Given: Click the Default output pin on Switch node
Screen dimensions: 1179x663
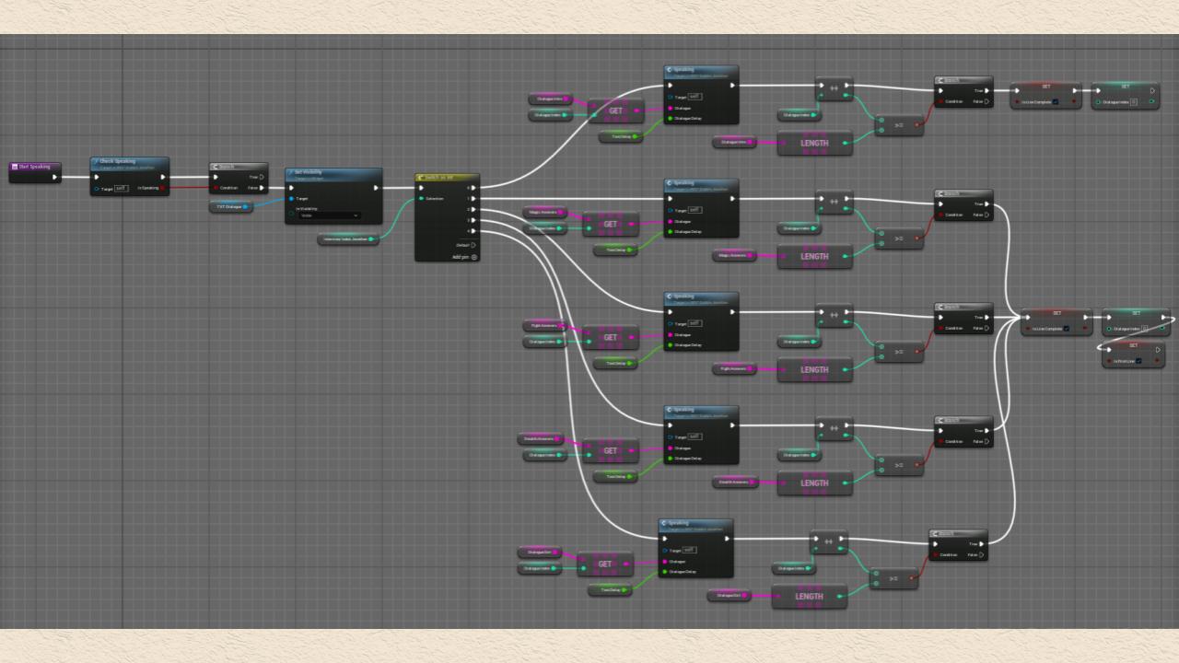Looking at the screenshot, I should 473,245.
